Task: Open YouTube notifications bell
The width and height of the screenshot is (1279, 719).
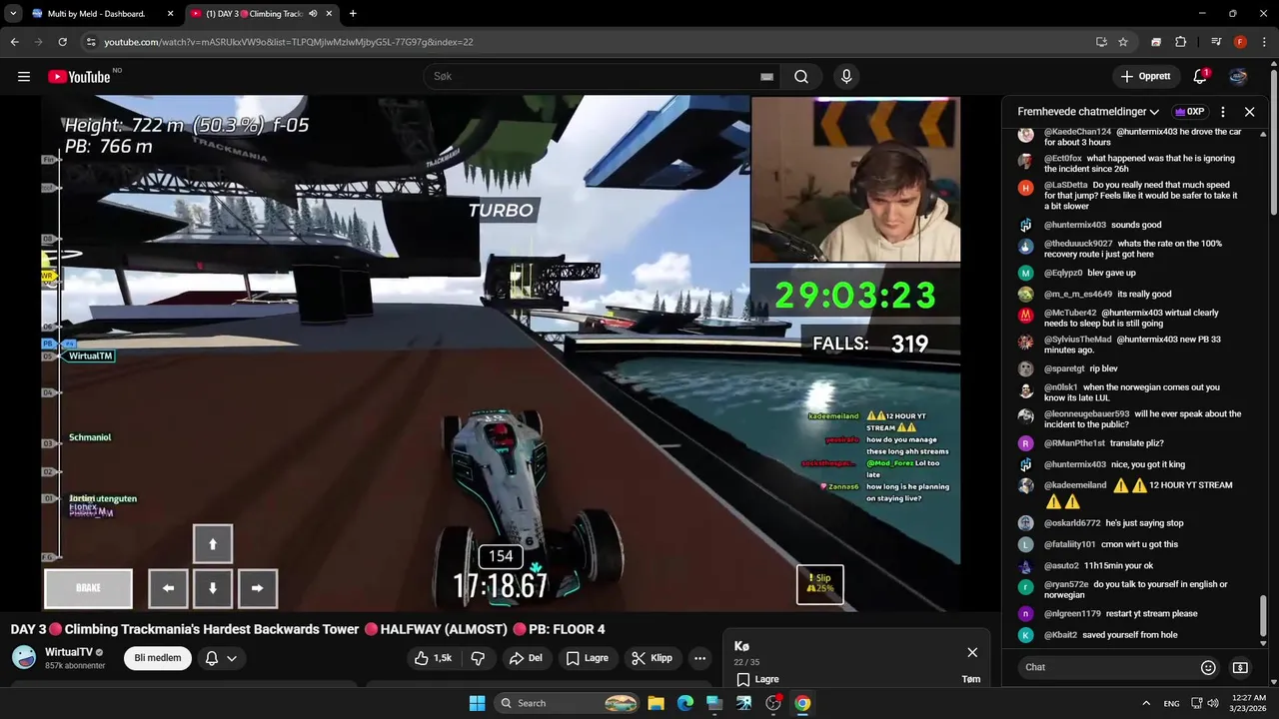Action: (1200, 77)
